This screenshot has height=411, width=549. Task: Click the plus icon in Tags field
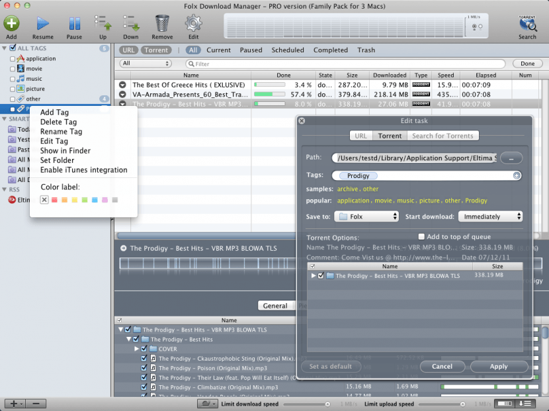click(x=517, y=175)
